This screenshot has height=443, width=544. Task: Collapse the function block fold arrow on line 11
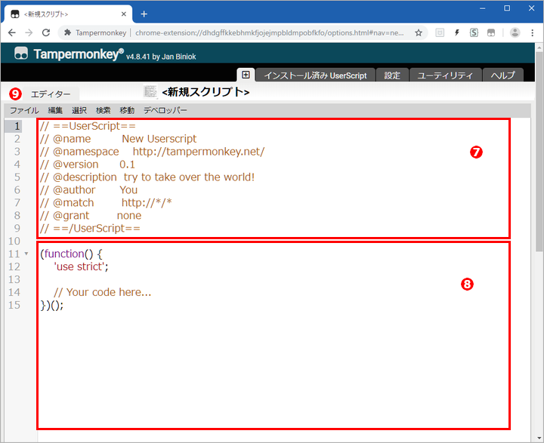point(26,254)
